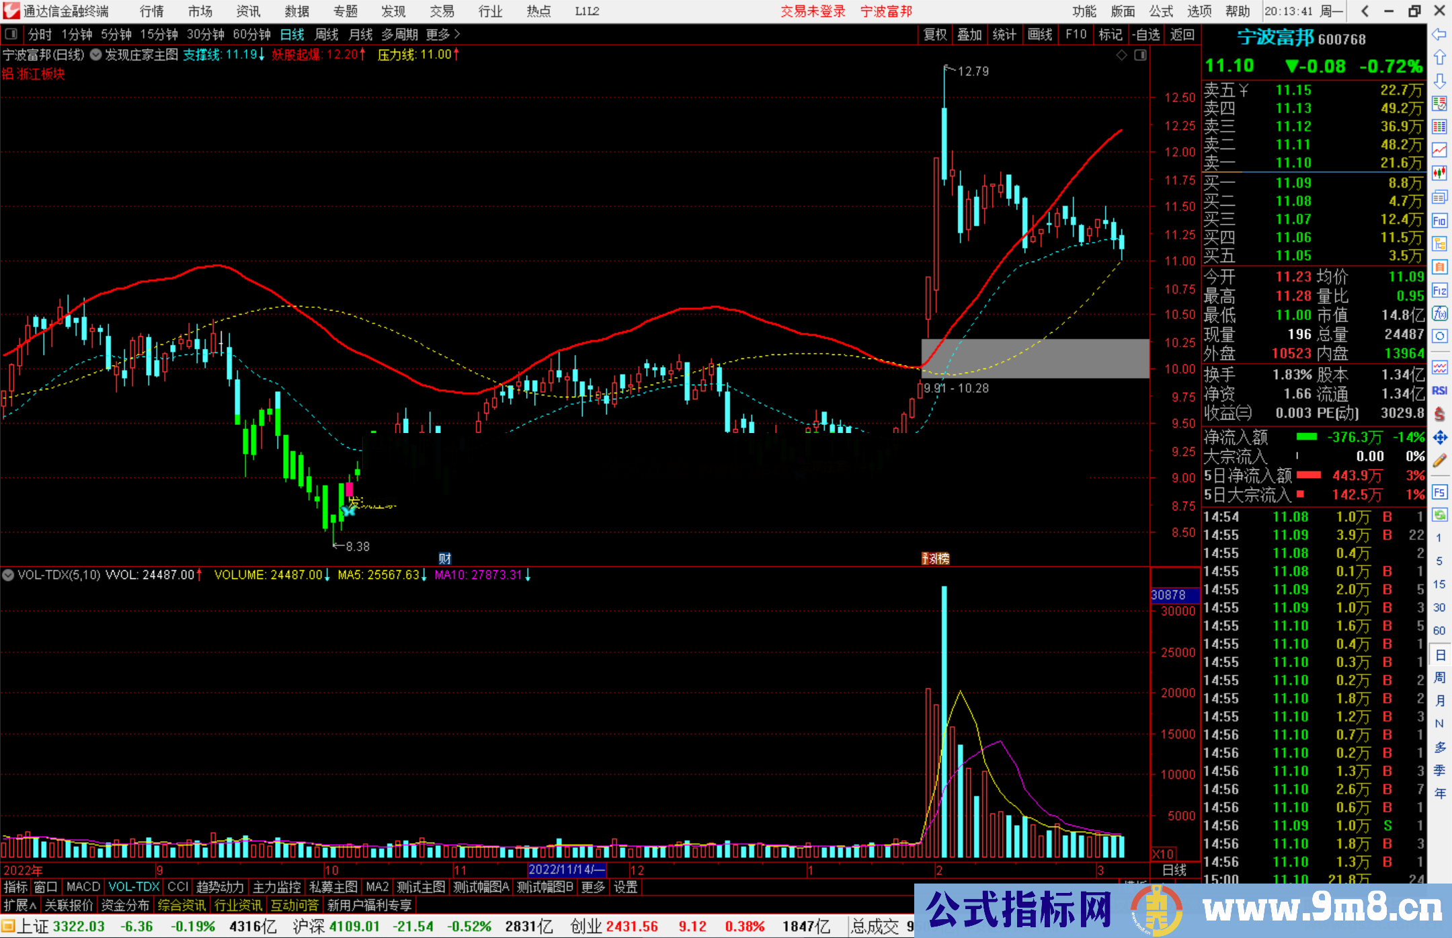The width and height of the screenshot is (1452, 938).
Task: Open the 行情 menu
Action: pyautogui.click(x=151, y=11)
